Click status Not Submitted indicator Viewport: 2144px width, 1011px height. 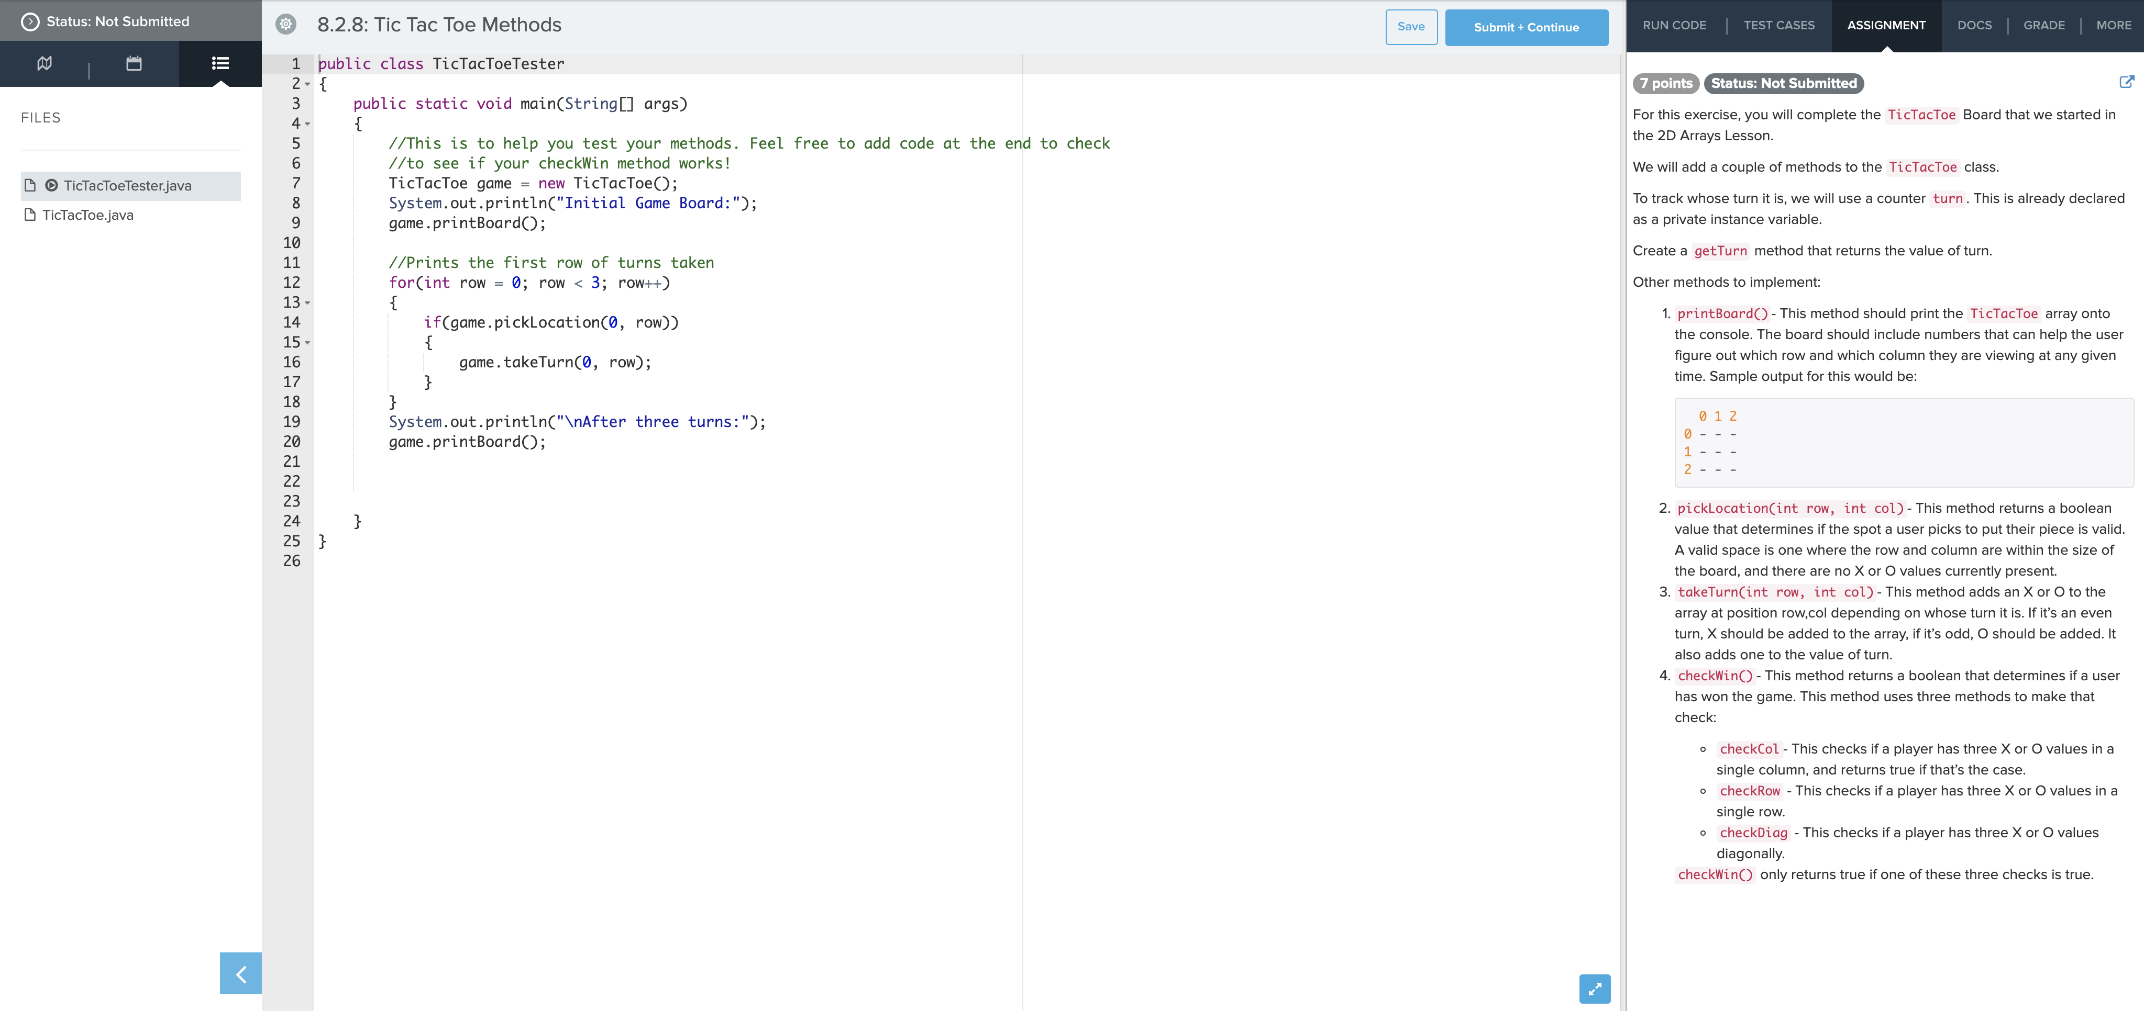(x=118, y=20)
